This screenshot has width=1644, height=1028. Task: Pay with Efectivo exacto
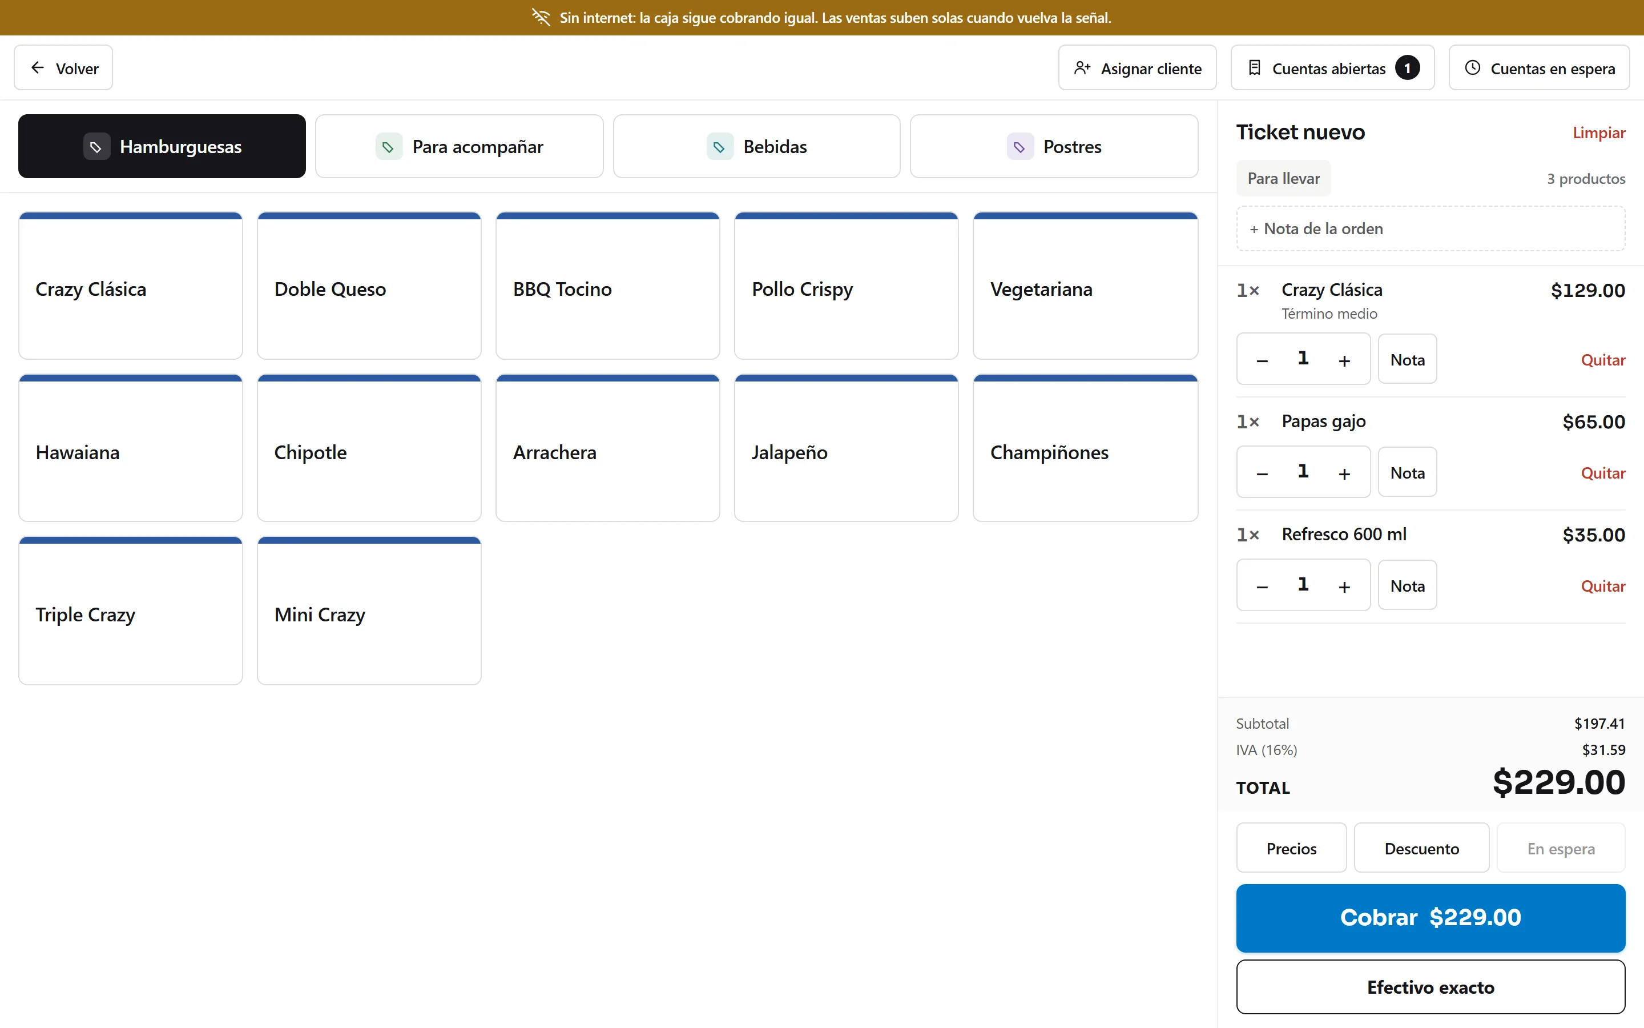coord(1431,986)
